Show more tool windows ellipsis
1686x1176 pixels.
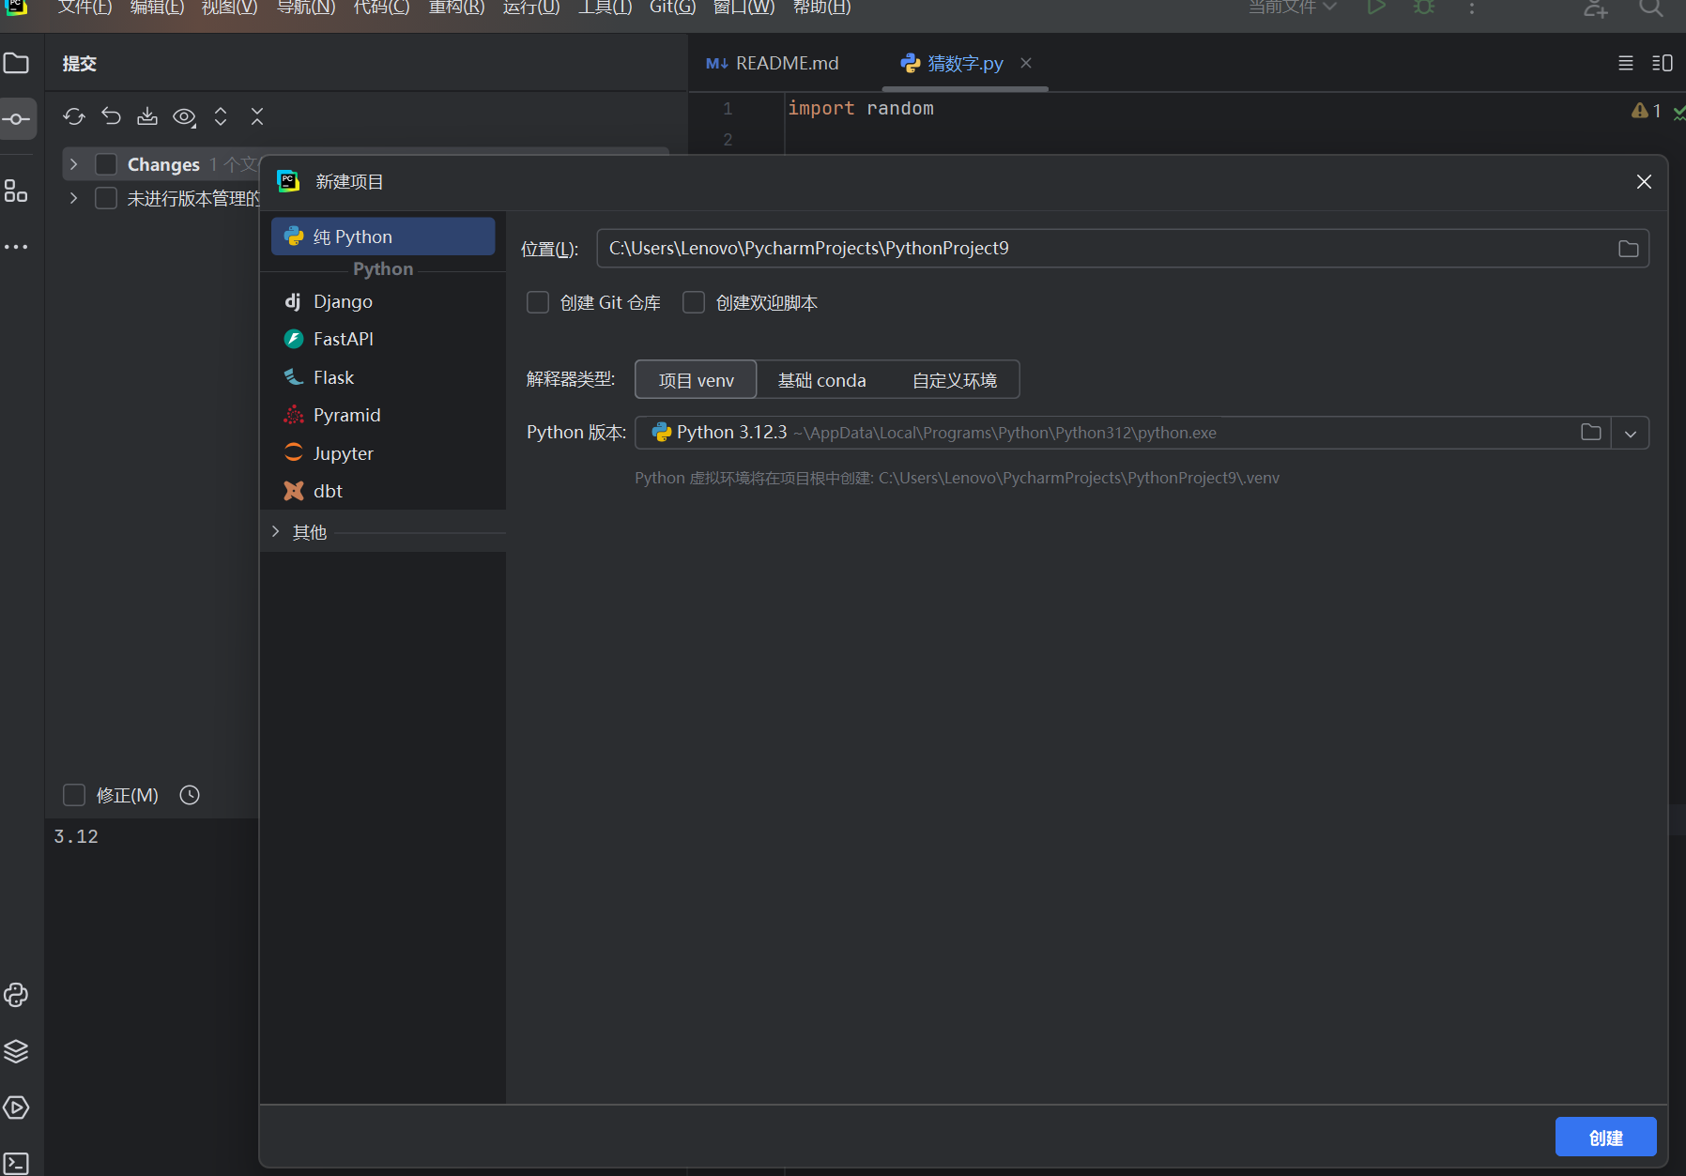(16, 247)
